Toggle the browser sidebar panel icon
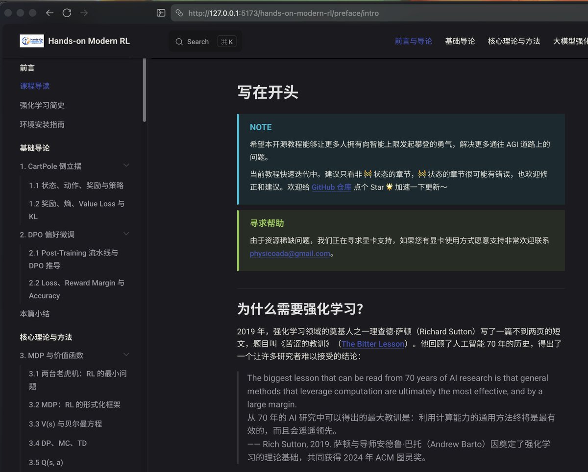This screenshot has height=472, width=588. click(x=161, y=13)
